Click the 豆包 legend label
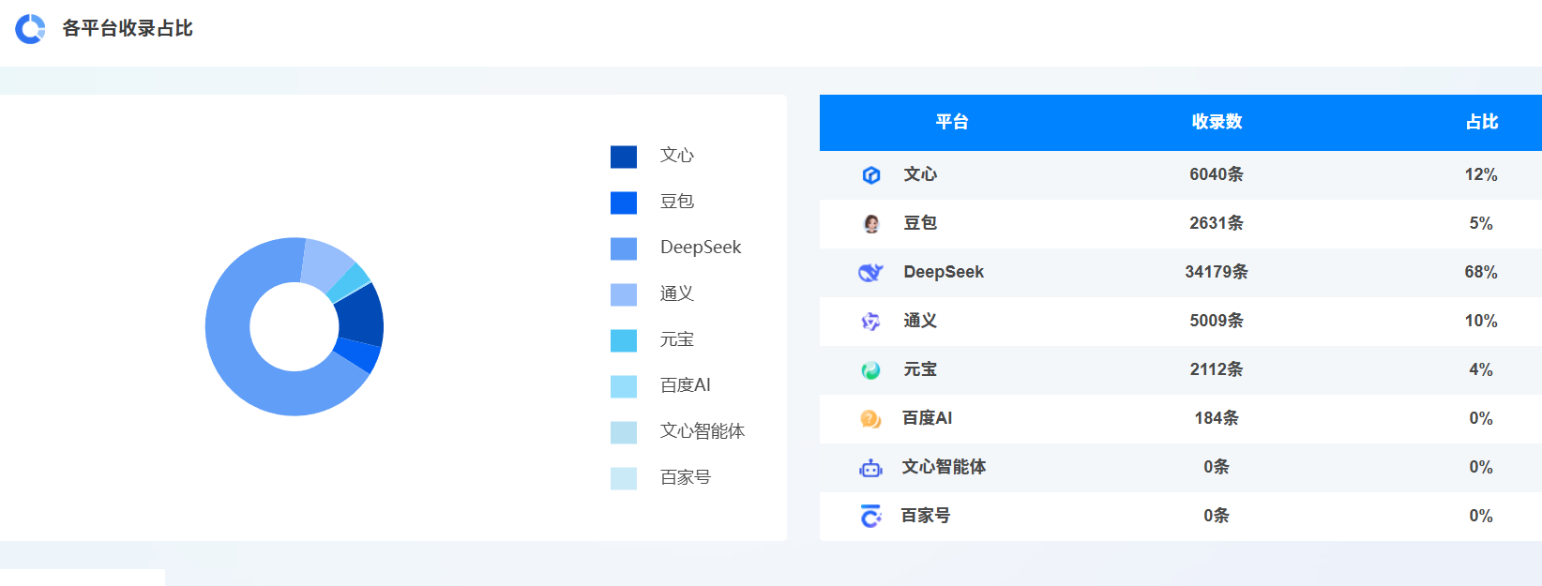 (x=677, y=201)
